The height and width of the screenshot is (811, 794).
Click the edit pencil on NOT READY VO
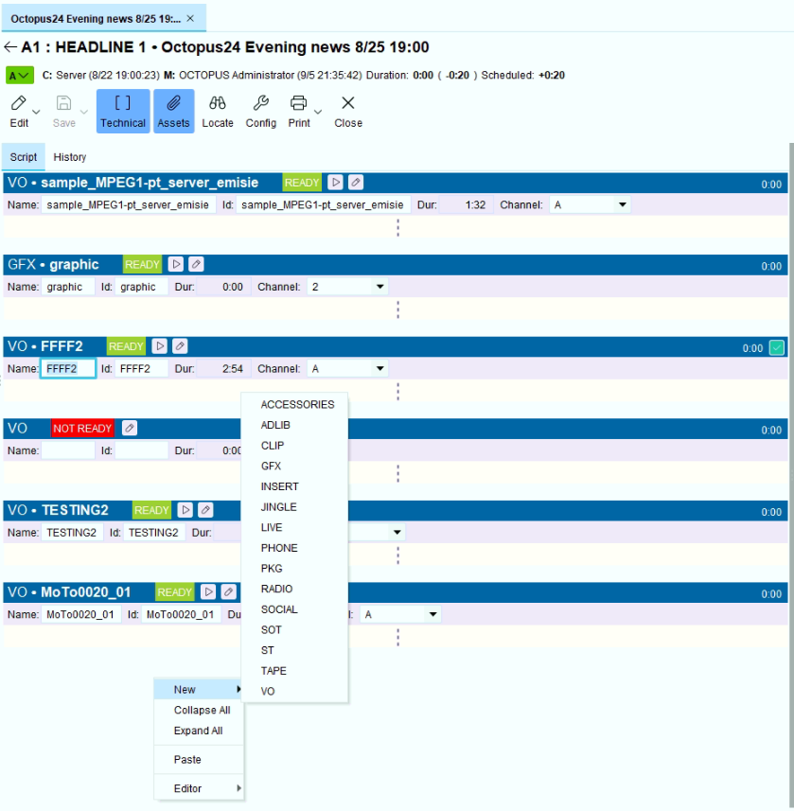point(130,429)
